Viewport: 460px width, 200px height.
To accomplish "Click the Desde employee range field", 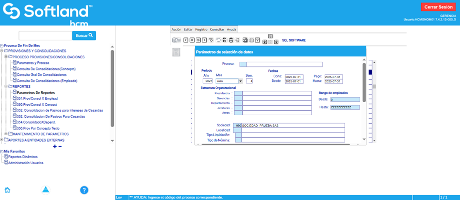I will (345, 100).
